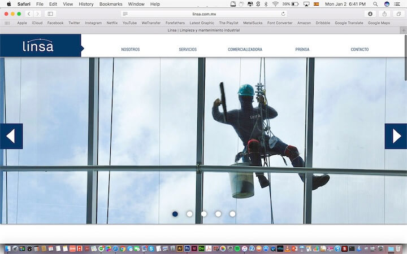
Task: Click the linsa.com.mx address field
Action: [204, 14]
